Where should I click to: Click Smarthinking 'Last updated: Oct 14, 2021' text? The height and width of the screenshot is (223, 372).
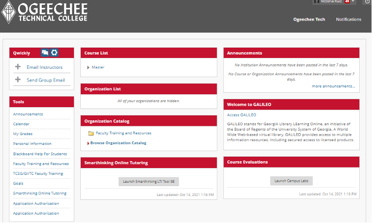(x=186, y=195)
